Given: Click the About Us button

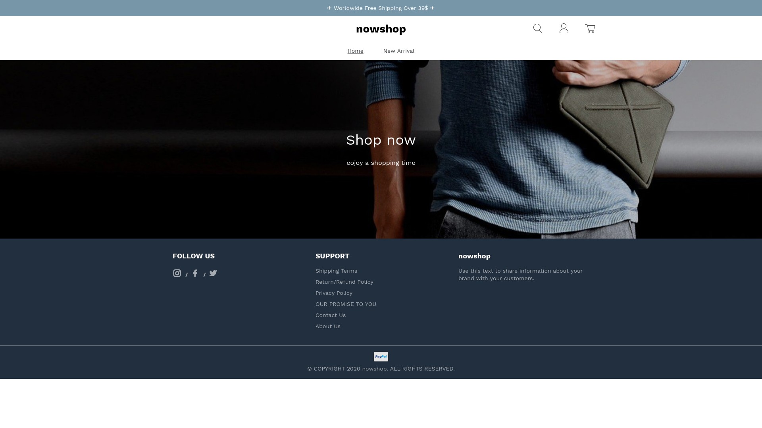Looking at the screenshot, I should point(327,326).
